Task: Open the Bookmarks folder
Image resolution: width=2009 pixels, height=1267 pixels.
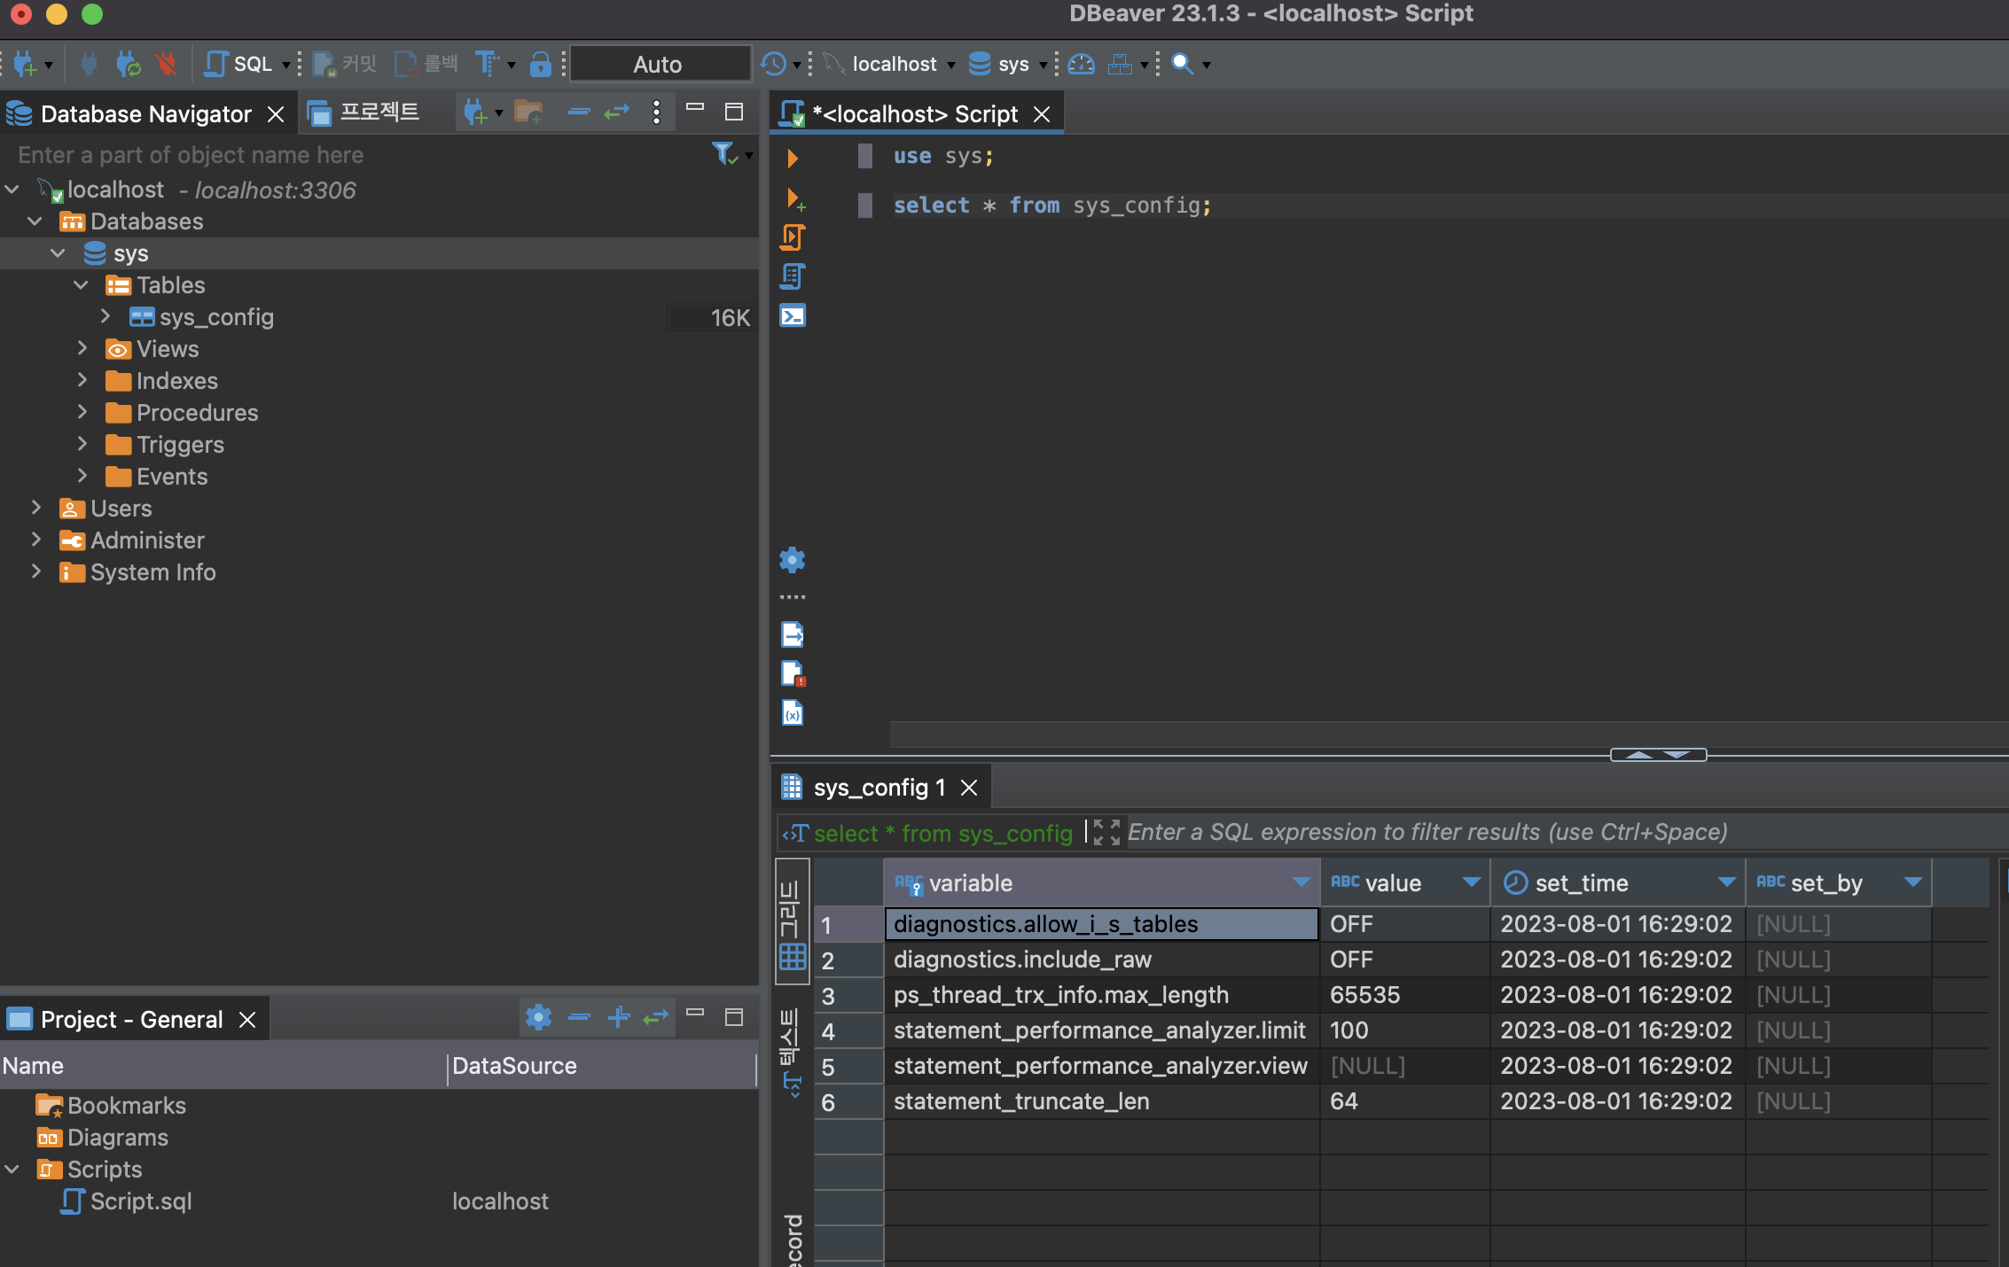Action: coord(111,1106)
